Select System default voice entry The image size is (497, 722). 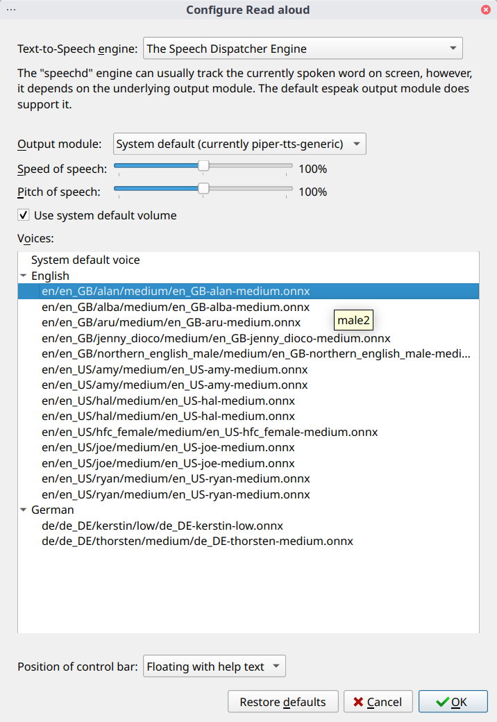click(x=85, y=260)
